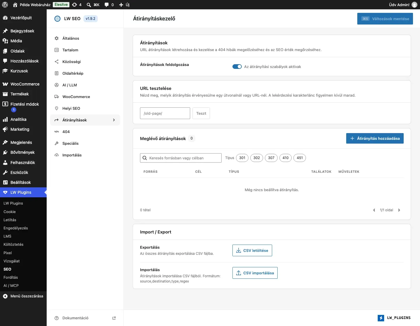Click the Admin avatar at top right
The width and height of the screenshot is (420, 326).
[x=414, y=5]
